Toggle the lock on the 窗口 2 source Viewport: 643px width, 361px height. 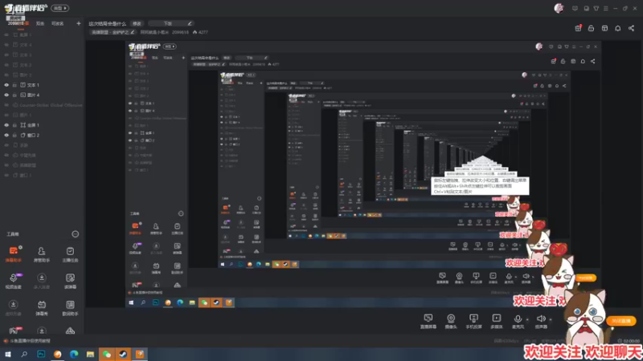pyautogui.click(x=14, y=135)
